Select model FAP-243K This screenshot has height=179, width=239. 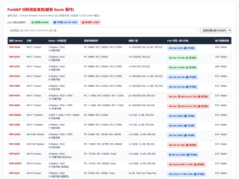point(15,86)
